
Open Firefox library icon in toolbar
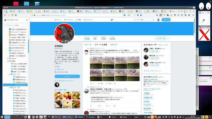[x=157, y=15]
